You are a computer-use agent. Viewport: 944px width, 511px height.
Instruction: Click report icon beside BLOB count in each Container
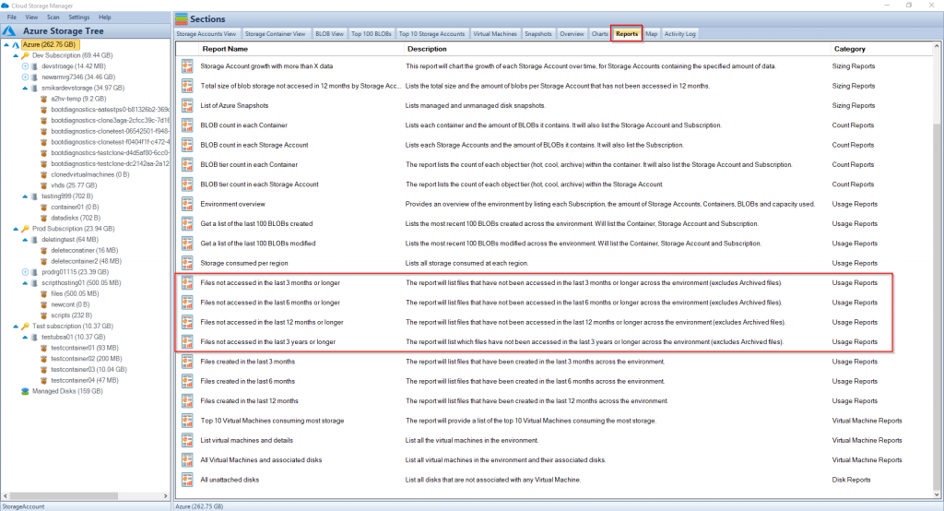point(187,125)
